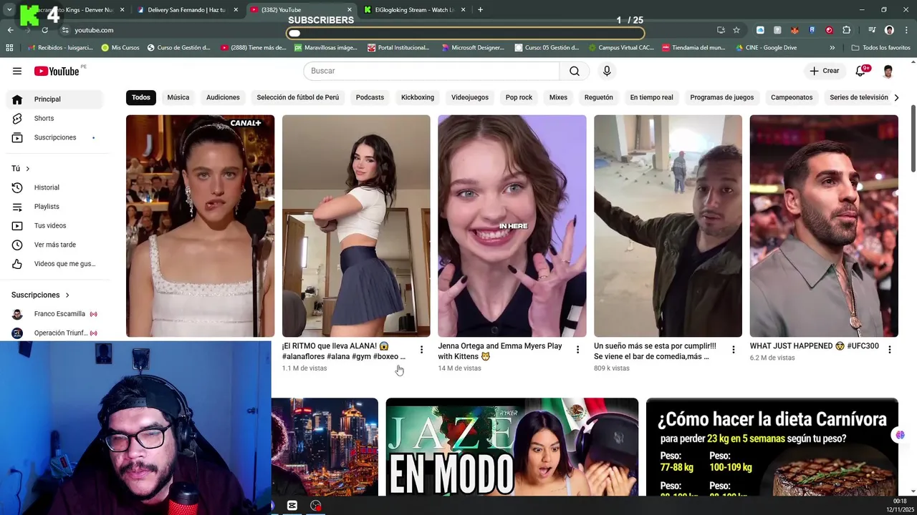
Task: Open WHAT JUST HAPPENED UFC300 thumbnail
Action: pyautogui.click(x=824, y=226)
